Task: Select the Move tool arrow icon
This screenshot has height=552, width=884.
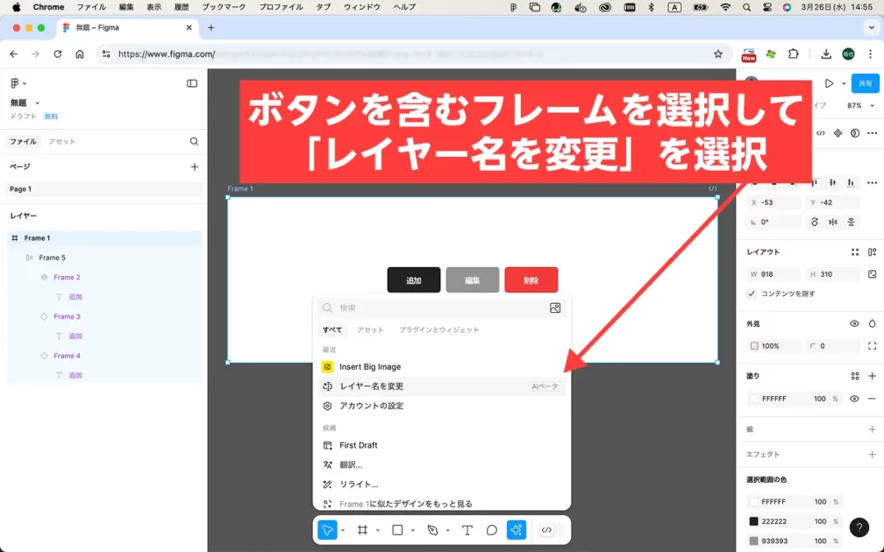Action: [327, 530]
